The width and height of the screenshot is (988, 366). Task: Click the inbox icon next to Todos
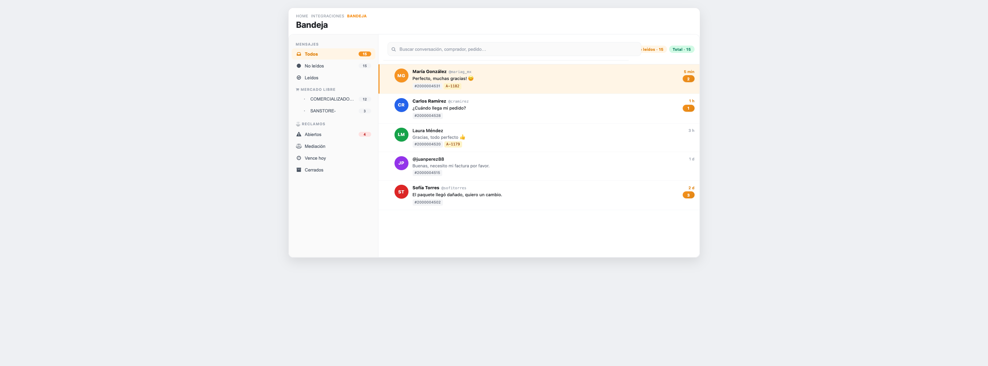pyautogui.click(x=299, y=54)
